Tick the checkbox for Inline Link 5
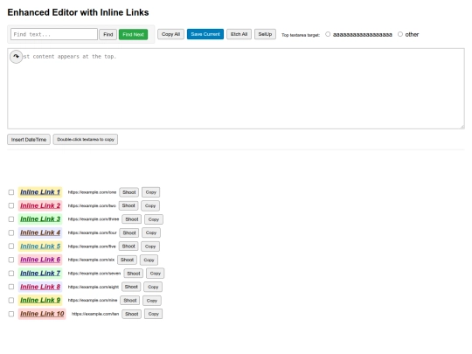This screenshot has width=472, height=354. (11, 246)
